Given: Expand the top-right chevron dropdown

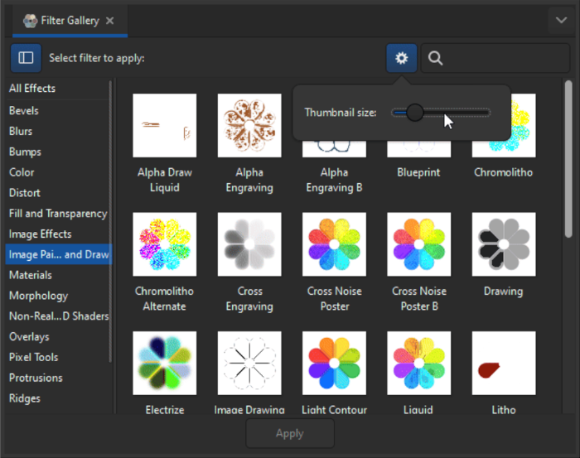Looking at the screenshot, I should pos(561,20).
